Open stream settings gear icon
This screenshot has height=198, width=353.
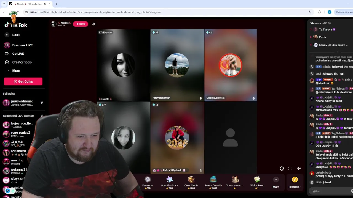(282, 169)
